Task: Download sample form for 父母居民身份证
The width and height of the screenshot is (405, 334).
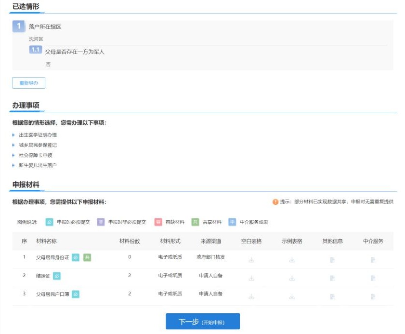Action: [x=292, y=260]
